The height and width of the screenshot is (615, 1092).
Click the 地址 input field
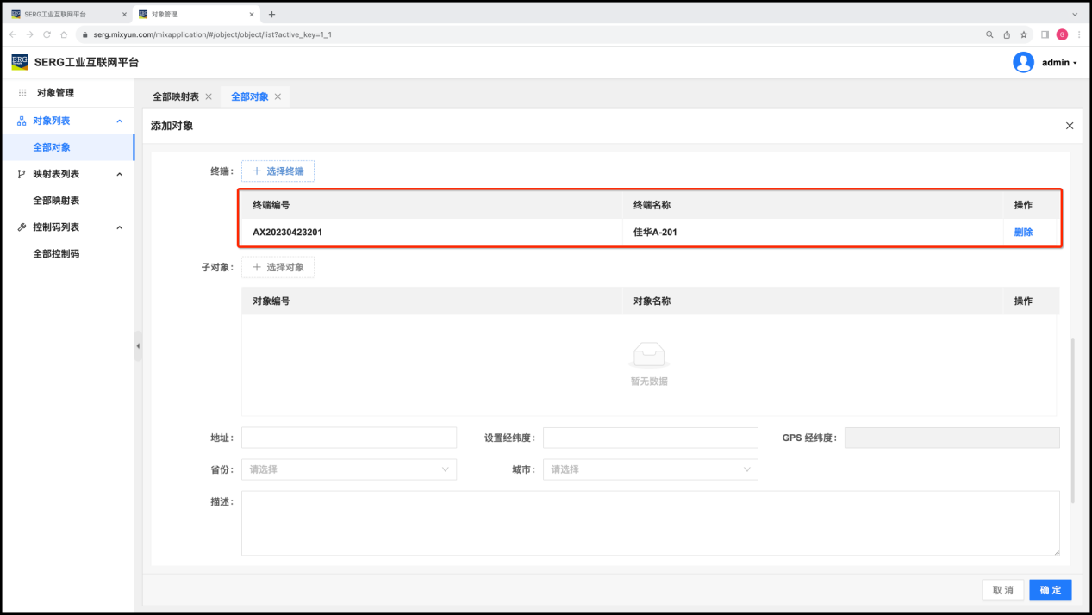(x=348, y=438)
